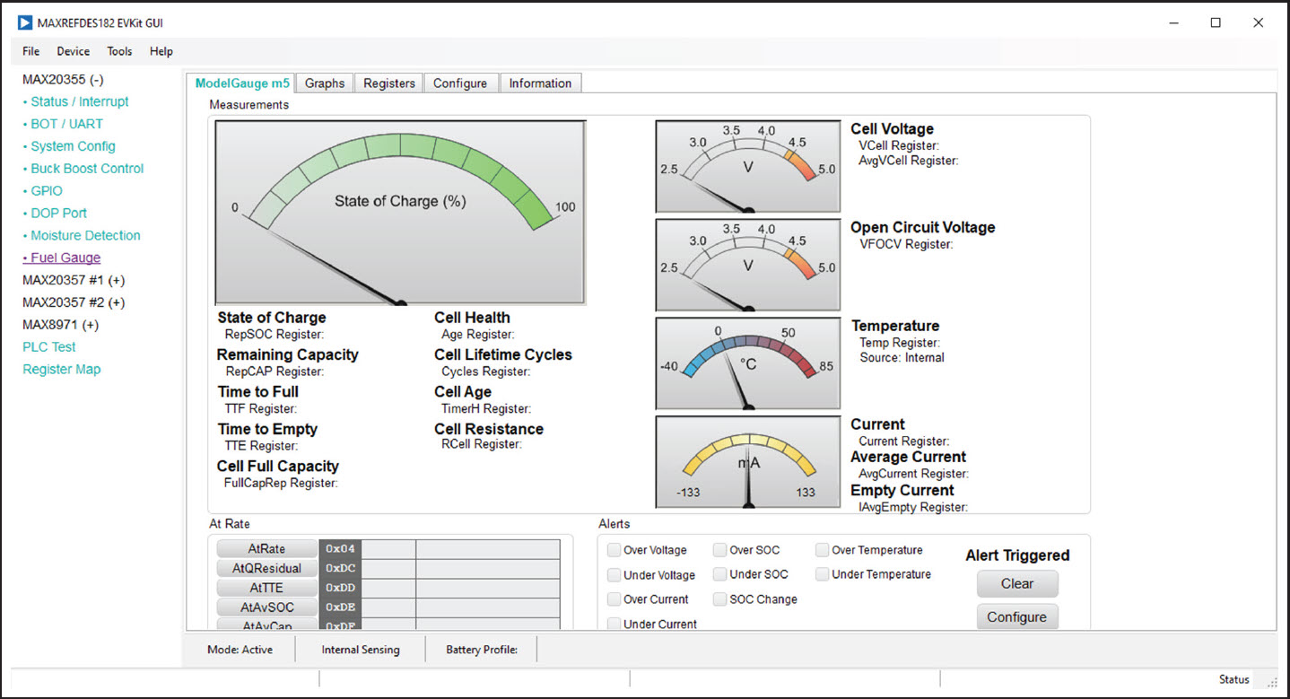
Task: Expand the MAX20357 #1 (+) tree node
Action: coord(74,280)
